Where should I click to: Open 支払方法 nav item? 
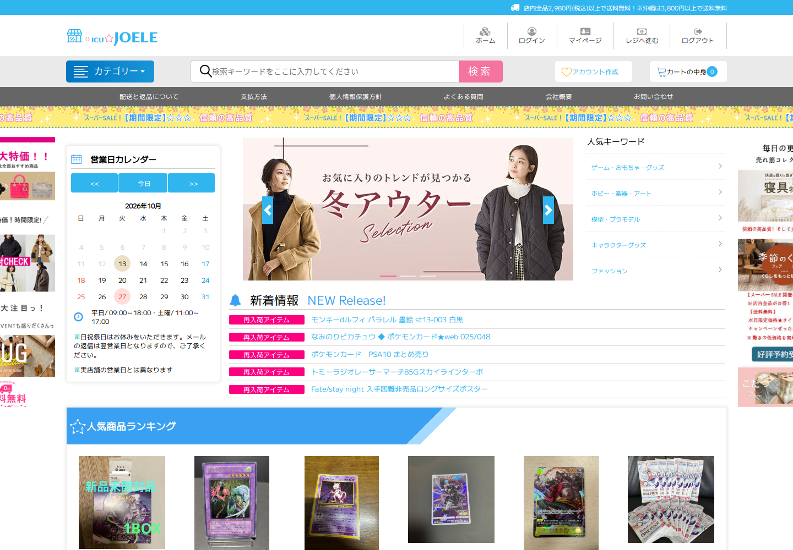coord(254,96)
